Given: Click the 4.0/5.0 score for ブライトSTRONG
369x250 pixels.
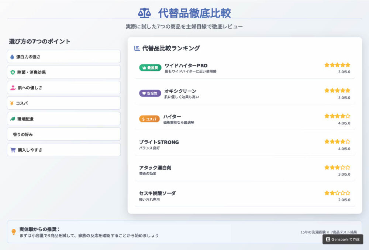Looking at the screenshot, I should coord(344,149).
